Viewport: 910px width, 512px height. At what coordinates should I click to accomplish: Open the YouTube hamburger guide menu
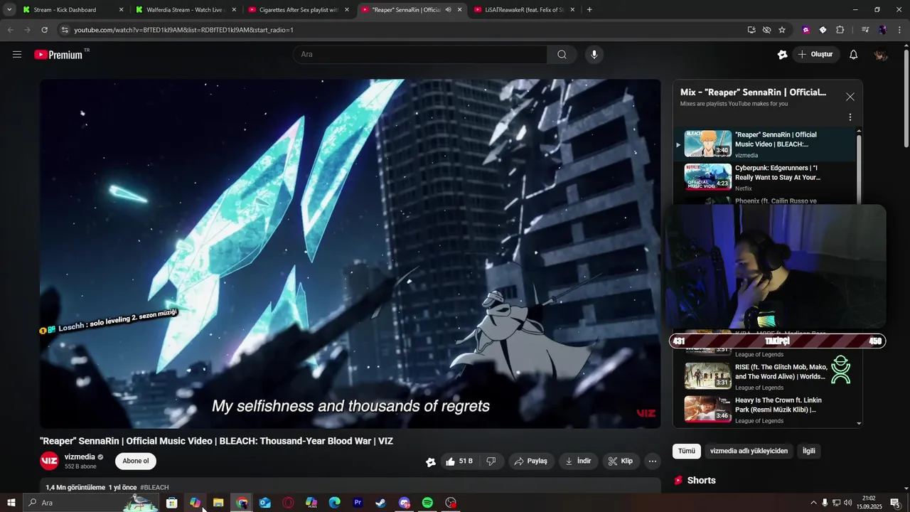coord(17,54)
